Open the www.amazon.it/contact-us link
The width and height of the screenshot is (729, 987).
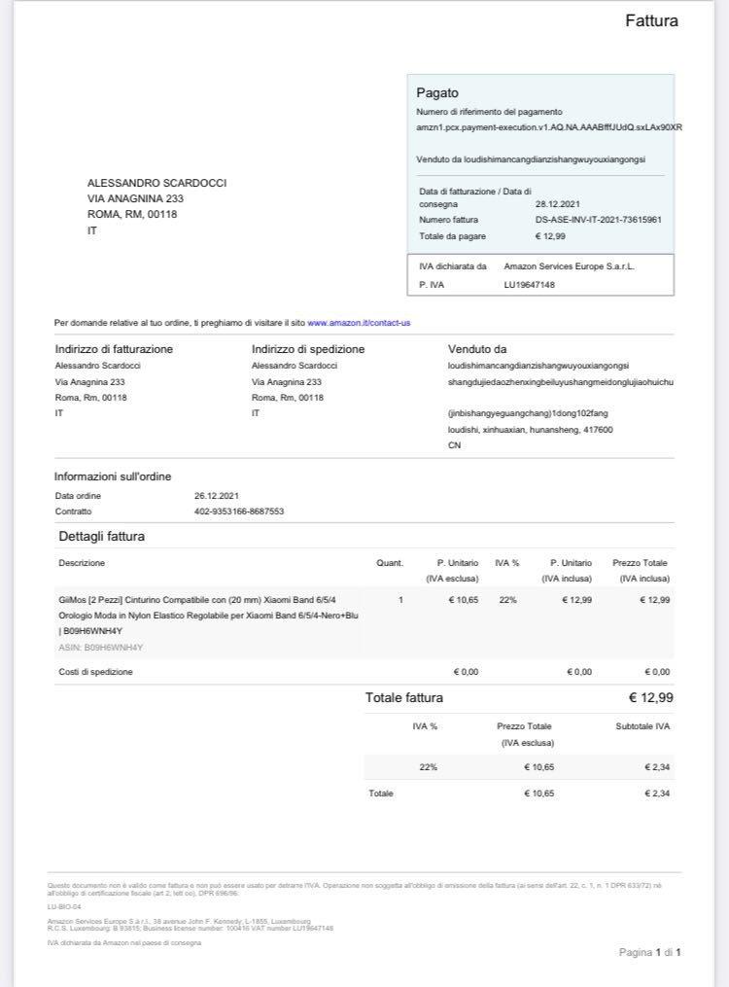(x=359, y=322)
